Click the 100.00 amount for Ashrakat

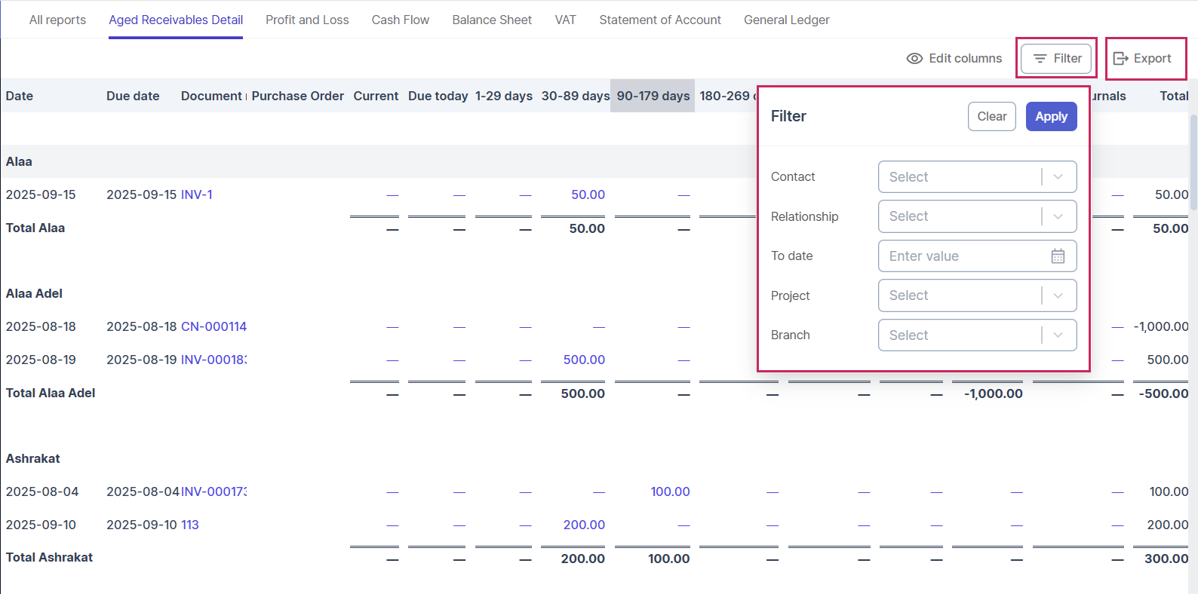(670, 491)
